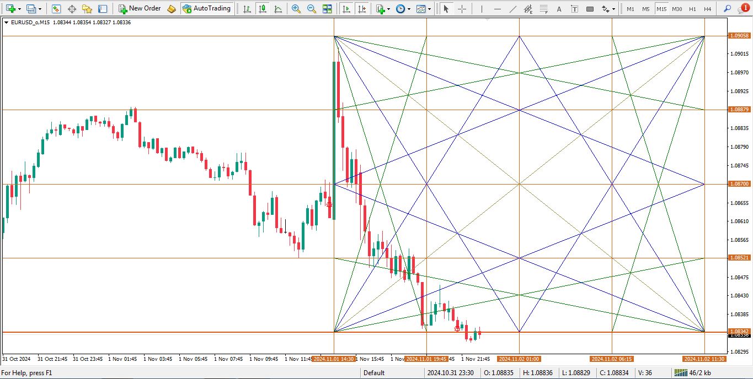The image size is (753, 379).
Task: Click the New Order button
Action: click(x=139, y=8)
